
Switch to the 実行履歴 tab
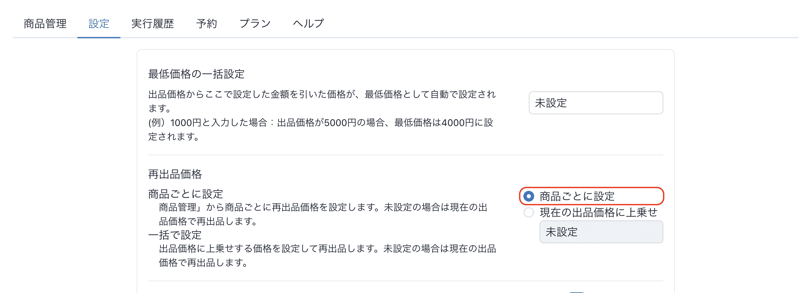click(152, 24)
